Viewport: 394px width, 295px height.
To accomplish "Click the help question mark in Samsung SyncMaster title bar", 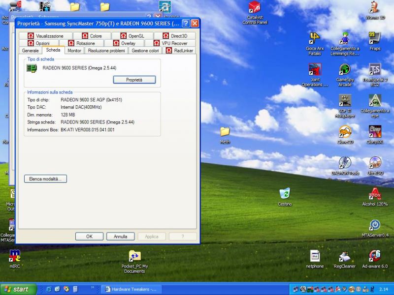I will coord(186,23).
